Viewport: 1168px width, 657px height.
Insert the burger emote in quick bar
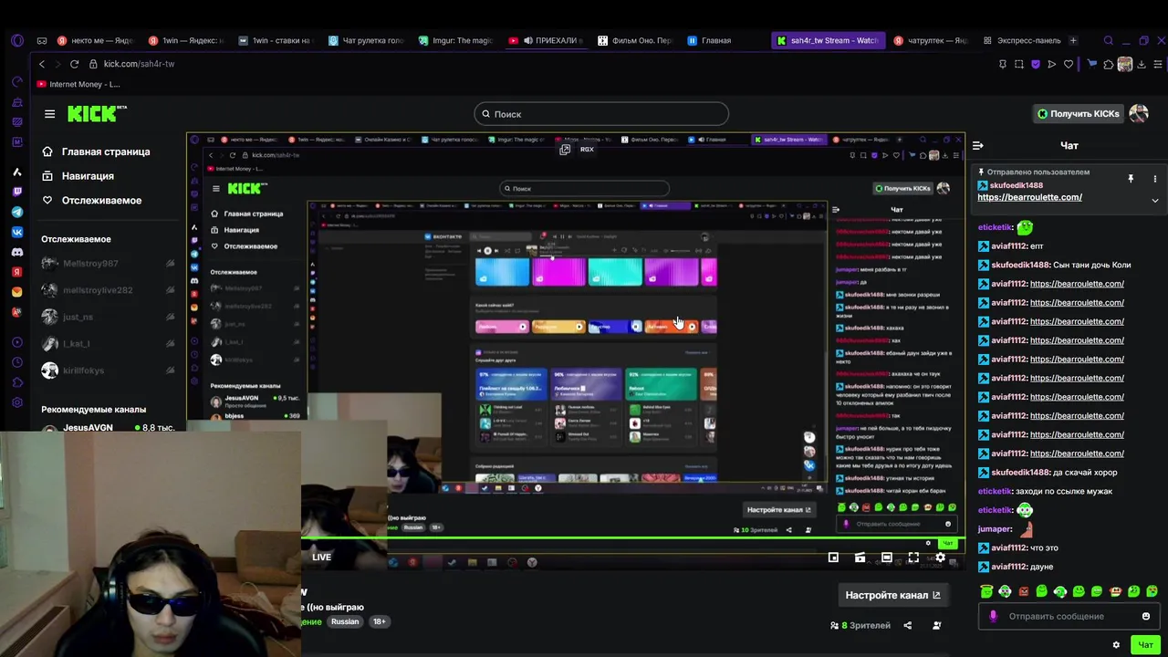[1115, 591]
